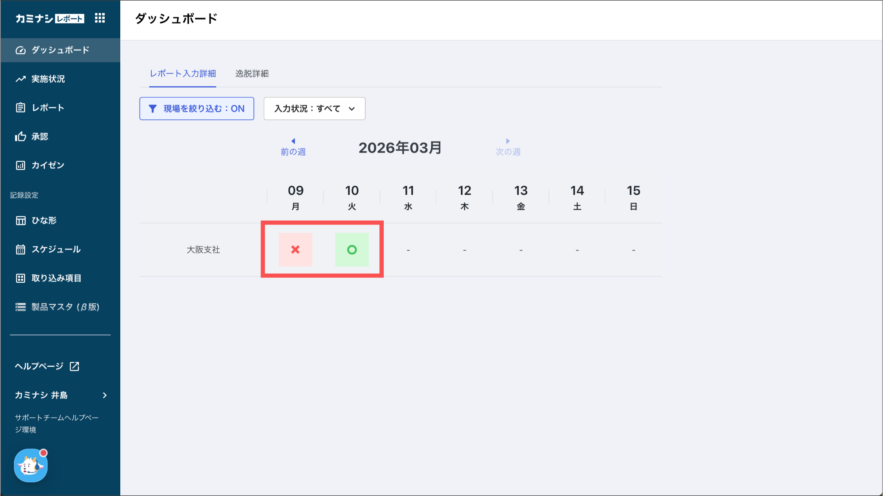The image size is (883, 496).
Task: Open カイゼン chart icon in sidebar
Action: click(20, 165)
